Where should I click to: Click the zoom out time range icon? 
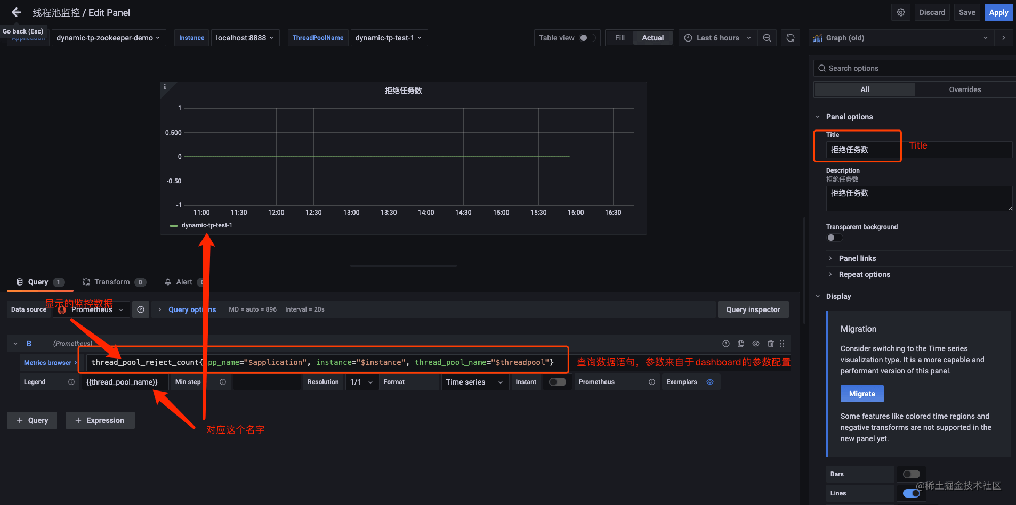(x=767, y=38)
